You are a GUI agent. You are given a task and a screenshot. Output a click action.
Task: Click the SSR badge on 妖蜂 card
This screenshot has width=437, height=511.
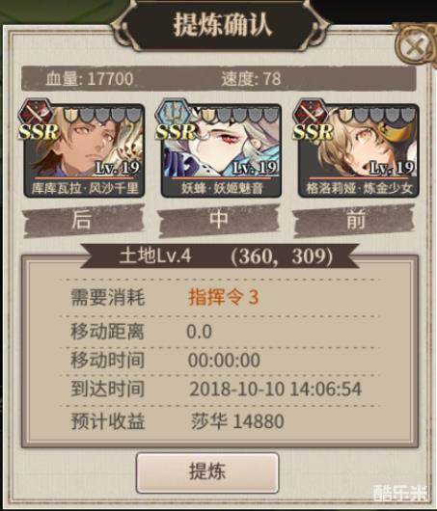tap(176, 132)
